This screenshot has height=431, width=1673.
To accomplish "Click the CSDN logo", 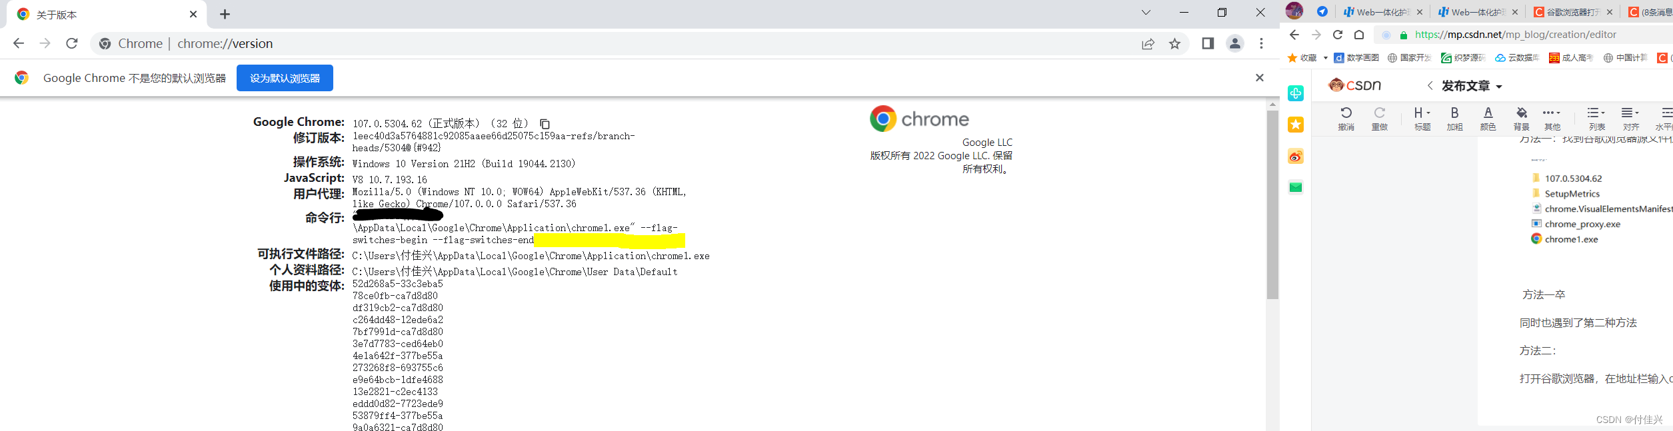I will (x=1355, y=85).
